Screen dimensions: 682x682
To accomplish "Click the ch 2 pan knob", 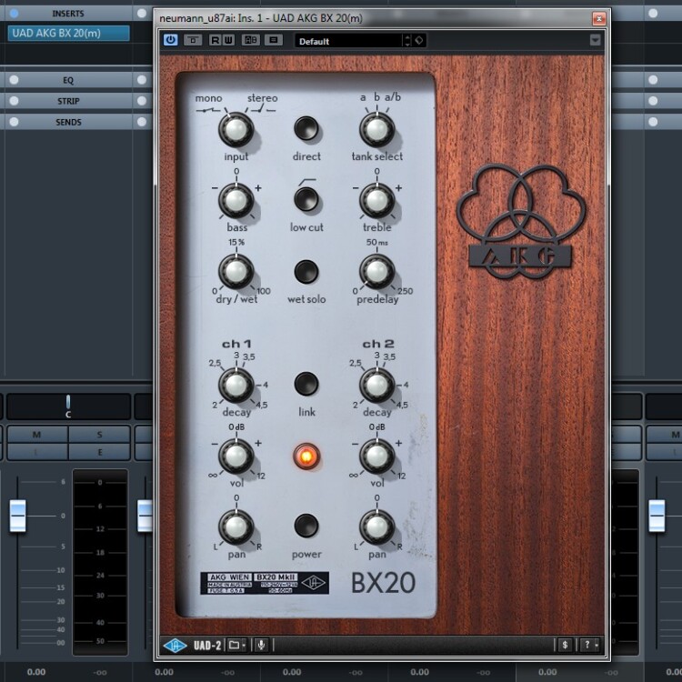I will pyautogui.click(x=376, y=527).
